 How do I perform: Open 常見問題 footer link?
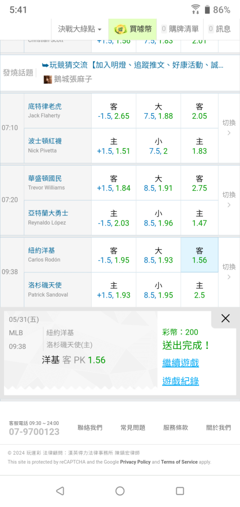point(133,428)
